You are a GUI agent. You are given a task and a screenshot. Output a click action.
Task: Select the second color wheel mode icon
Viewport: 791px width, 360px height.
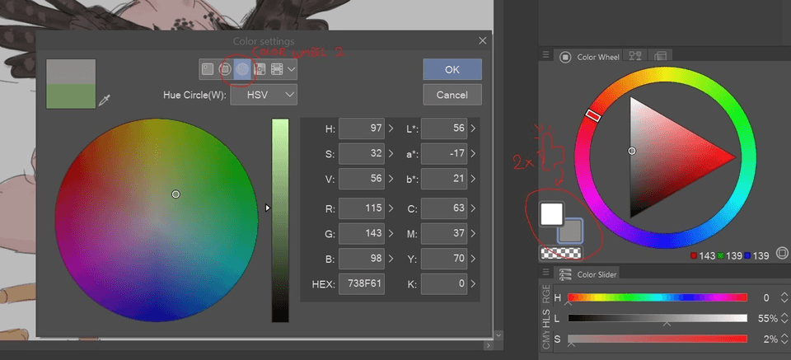[225, 69]
